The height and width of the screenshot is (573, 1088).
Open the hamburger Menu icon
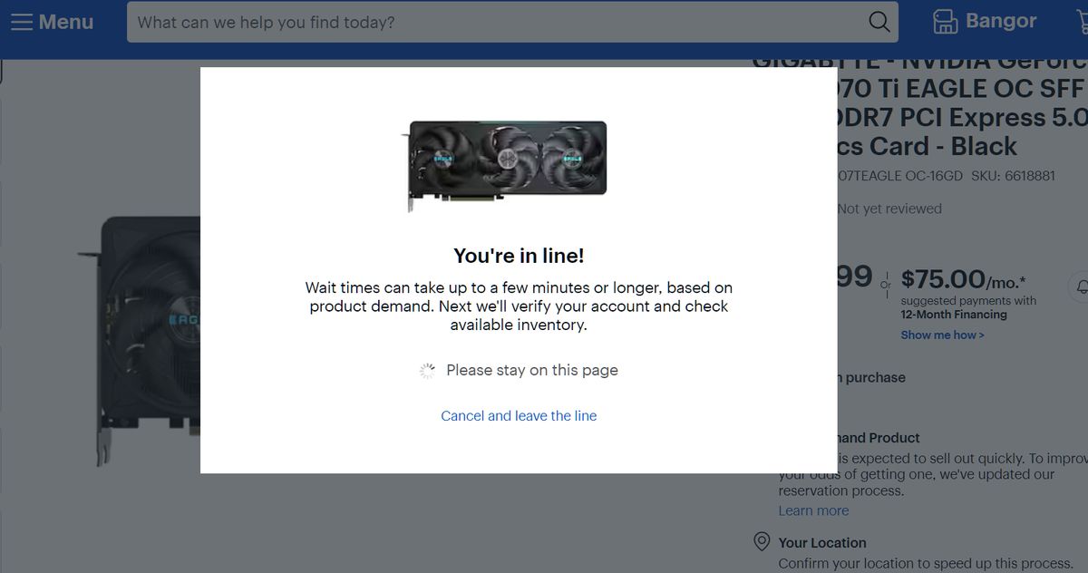(x=22, y=22)
